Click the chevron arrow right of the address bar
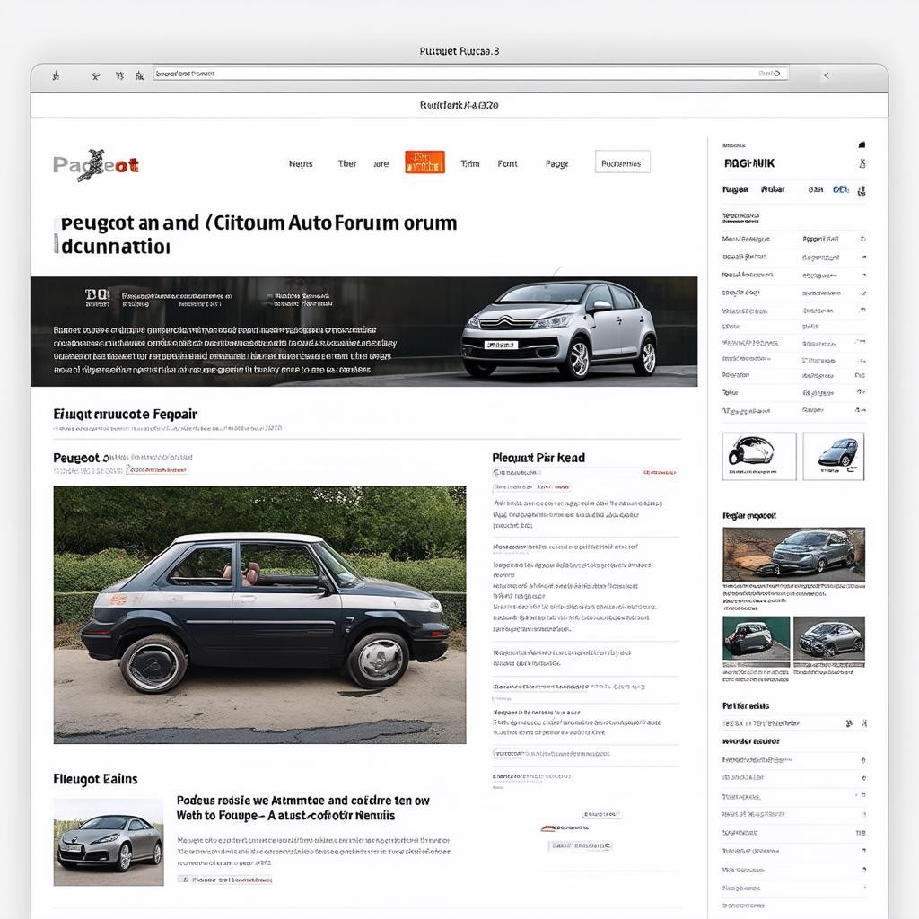 827,76
